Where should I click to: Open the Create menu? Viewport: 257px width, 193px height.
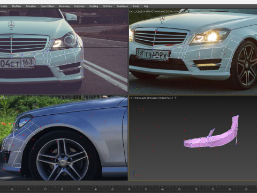[x=4, y=6]
